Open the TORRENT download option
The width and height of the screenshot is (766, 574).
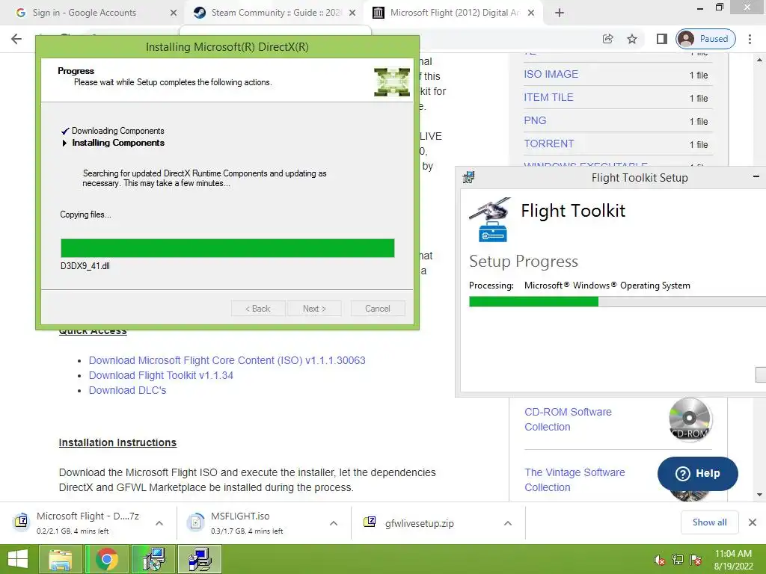pyautogui.click(x=549, y=143)
